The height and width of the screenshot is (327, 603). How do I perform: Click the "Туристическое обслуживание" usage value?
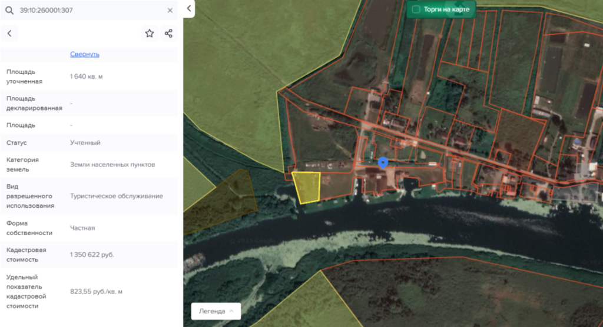(116, 196)
